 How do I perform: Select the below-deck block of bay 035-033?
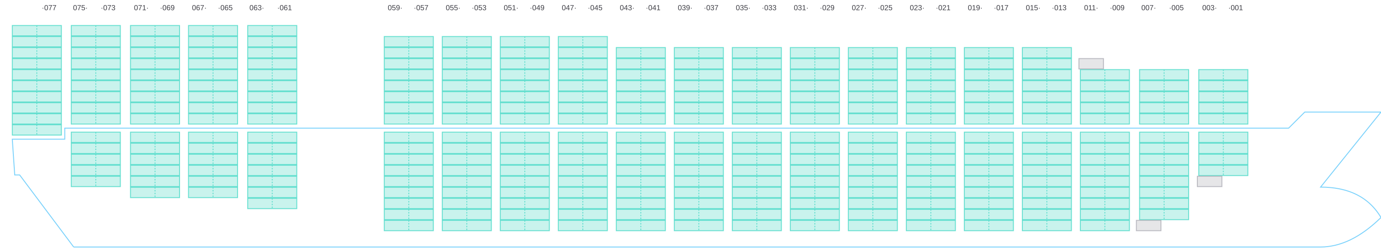[x=756, y=181]
